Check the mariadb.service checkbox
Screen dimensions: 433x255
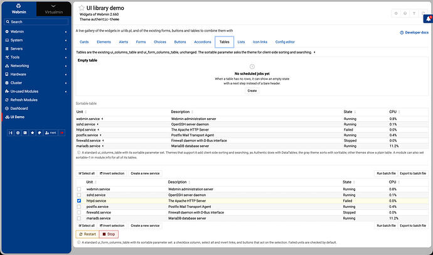click(x=79, y=218)
